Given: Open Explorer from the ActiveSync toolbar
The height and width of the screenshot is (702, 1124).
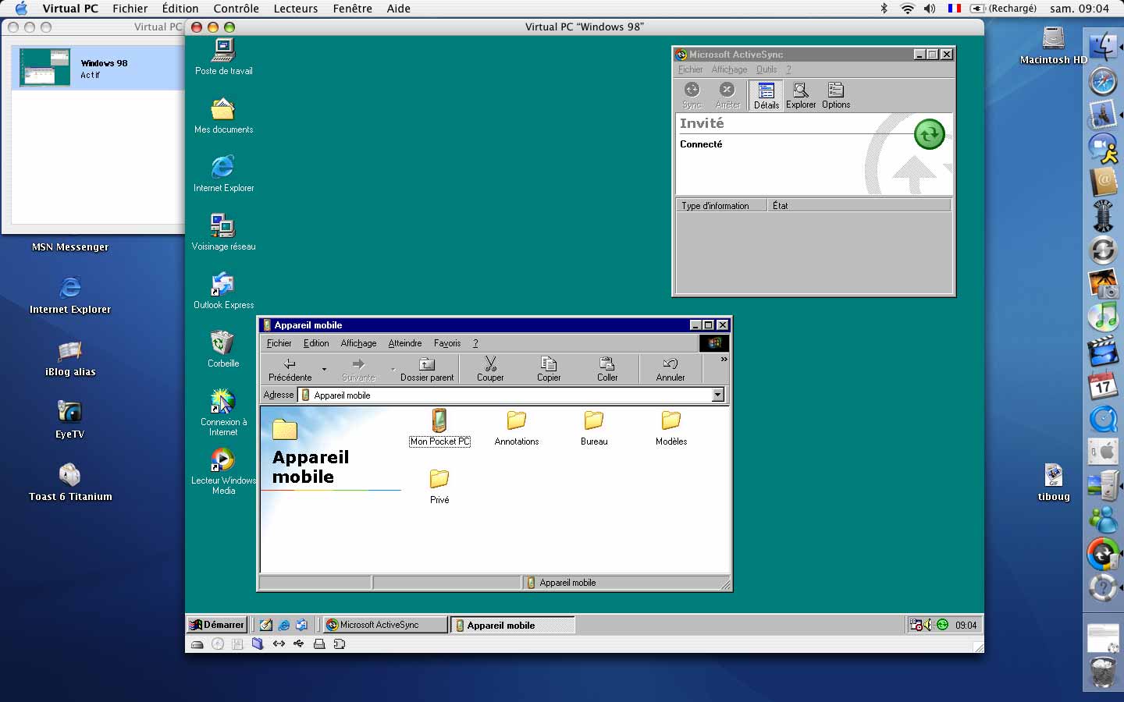Looking at the screenshot, I should pos(801,95).
